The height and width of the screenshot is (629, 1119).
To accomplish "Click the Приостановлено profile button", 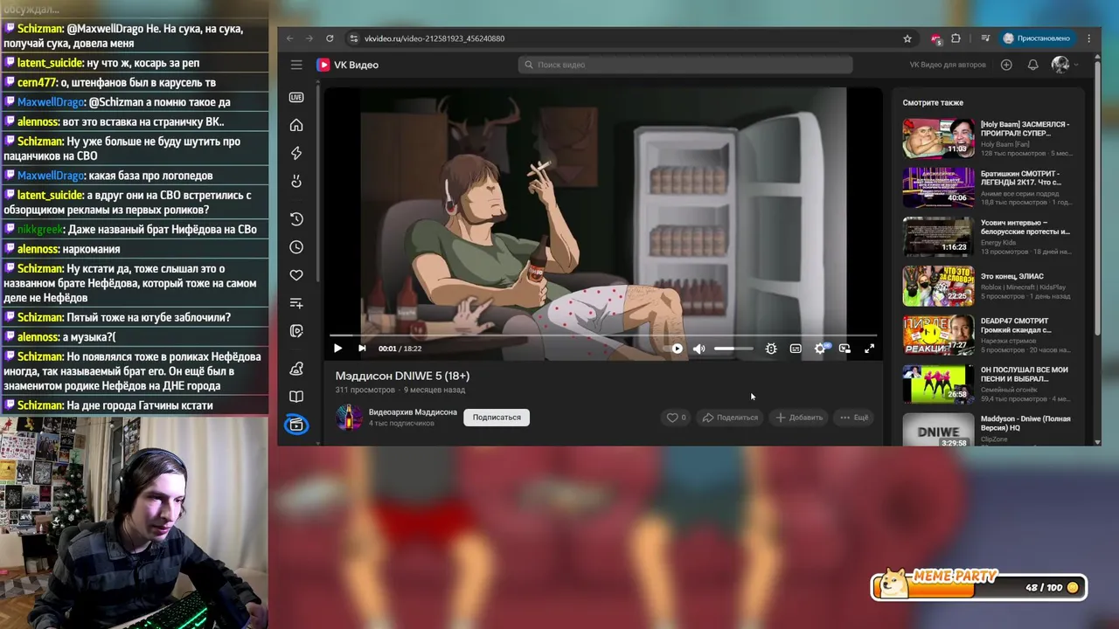I will tap(1038, 38).
